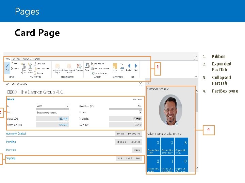Open Ongoing Sales Credit Memos tile
The height and width of the screenshot is (183, 245).
(x=181, y=164)
